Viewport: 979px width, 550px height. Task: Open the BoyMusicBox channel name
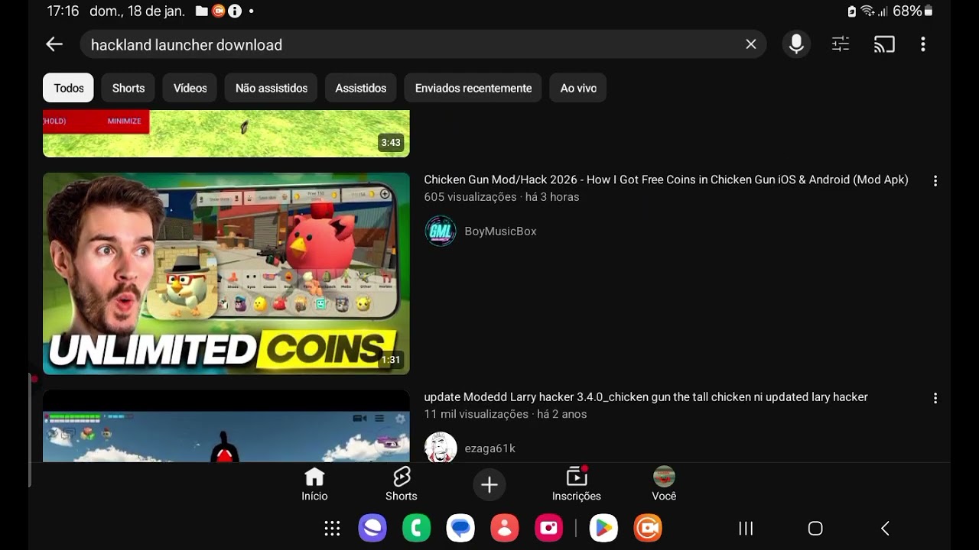point(500,231)
